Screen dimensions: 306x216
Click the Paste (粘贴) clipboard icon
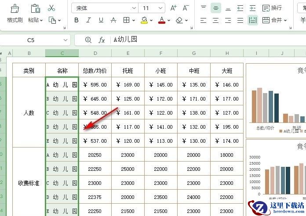coord(36,9)
